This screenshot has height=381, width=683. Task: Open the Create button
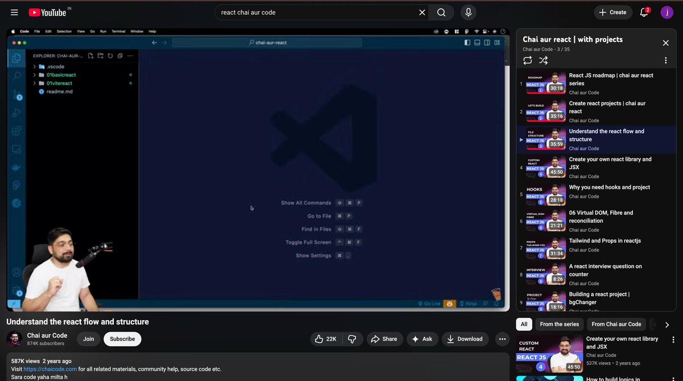613,12
